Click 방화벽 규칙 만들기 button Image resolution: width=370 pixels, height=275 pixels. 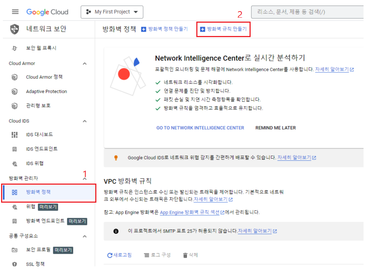click(x=223, y=29)
